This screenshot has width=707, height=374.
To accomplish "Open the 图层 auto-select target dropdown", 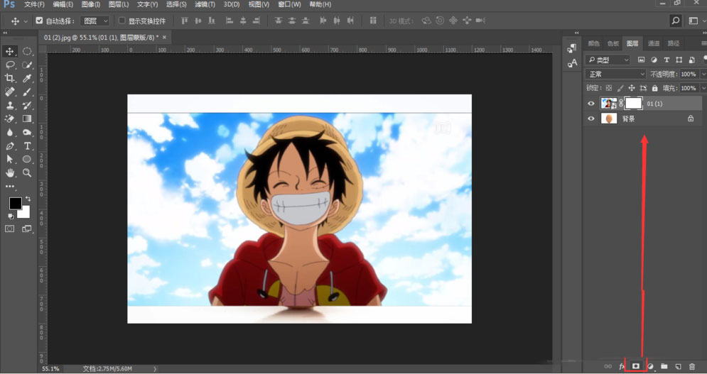I will [95, 21].
